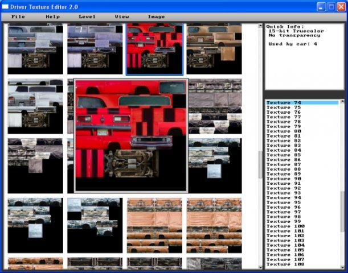Select Texture 83 in the list
Image resolution: width=348 pixels, height=273 pixels.
tap(302, 146)
